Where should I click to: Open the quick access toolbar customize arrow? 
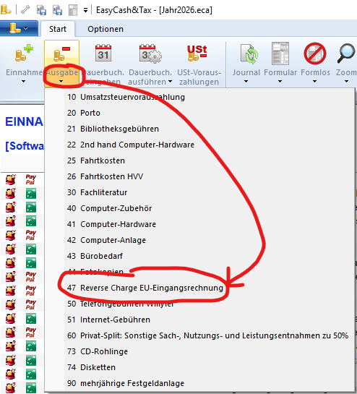pos(86,10)
